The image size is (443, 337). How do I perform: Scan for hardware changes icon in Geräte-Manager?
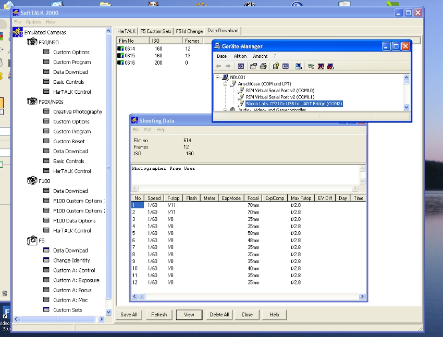[298, 66]
